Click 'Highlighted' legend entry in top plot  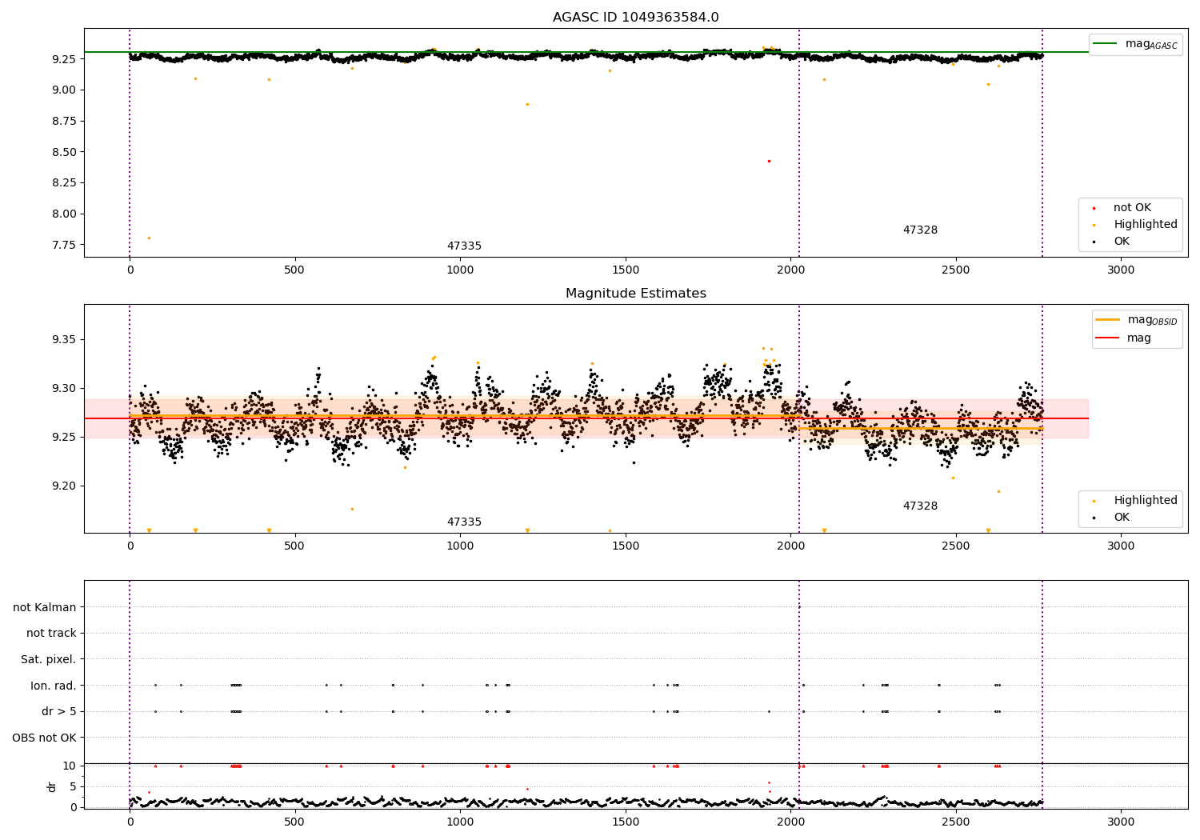tap(1135, 225)
